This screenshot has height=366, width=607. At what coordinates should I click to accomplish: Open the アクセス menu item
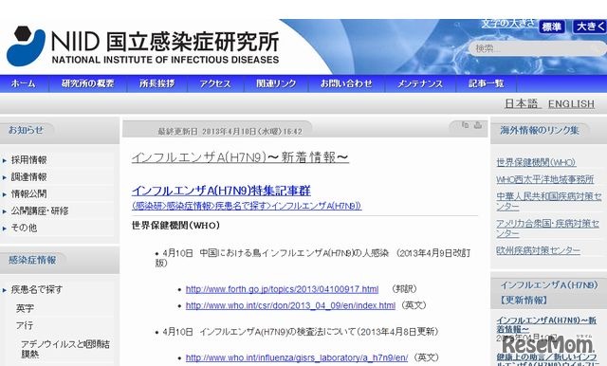(215, 83)
